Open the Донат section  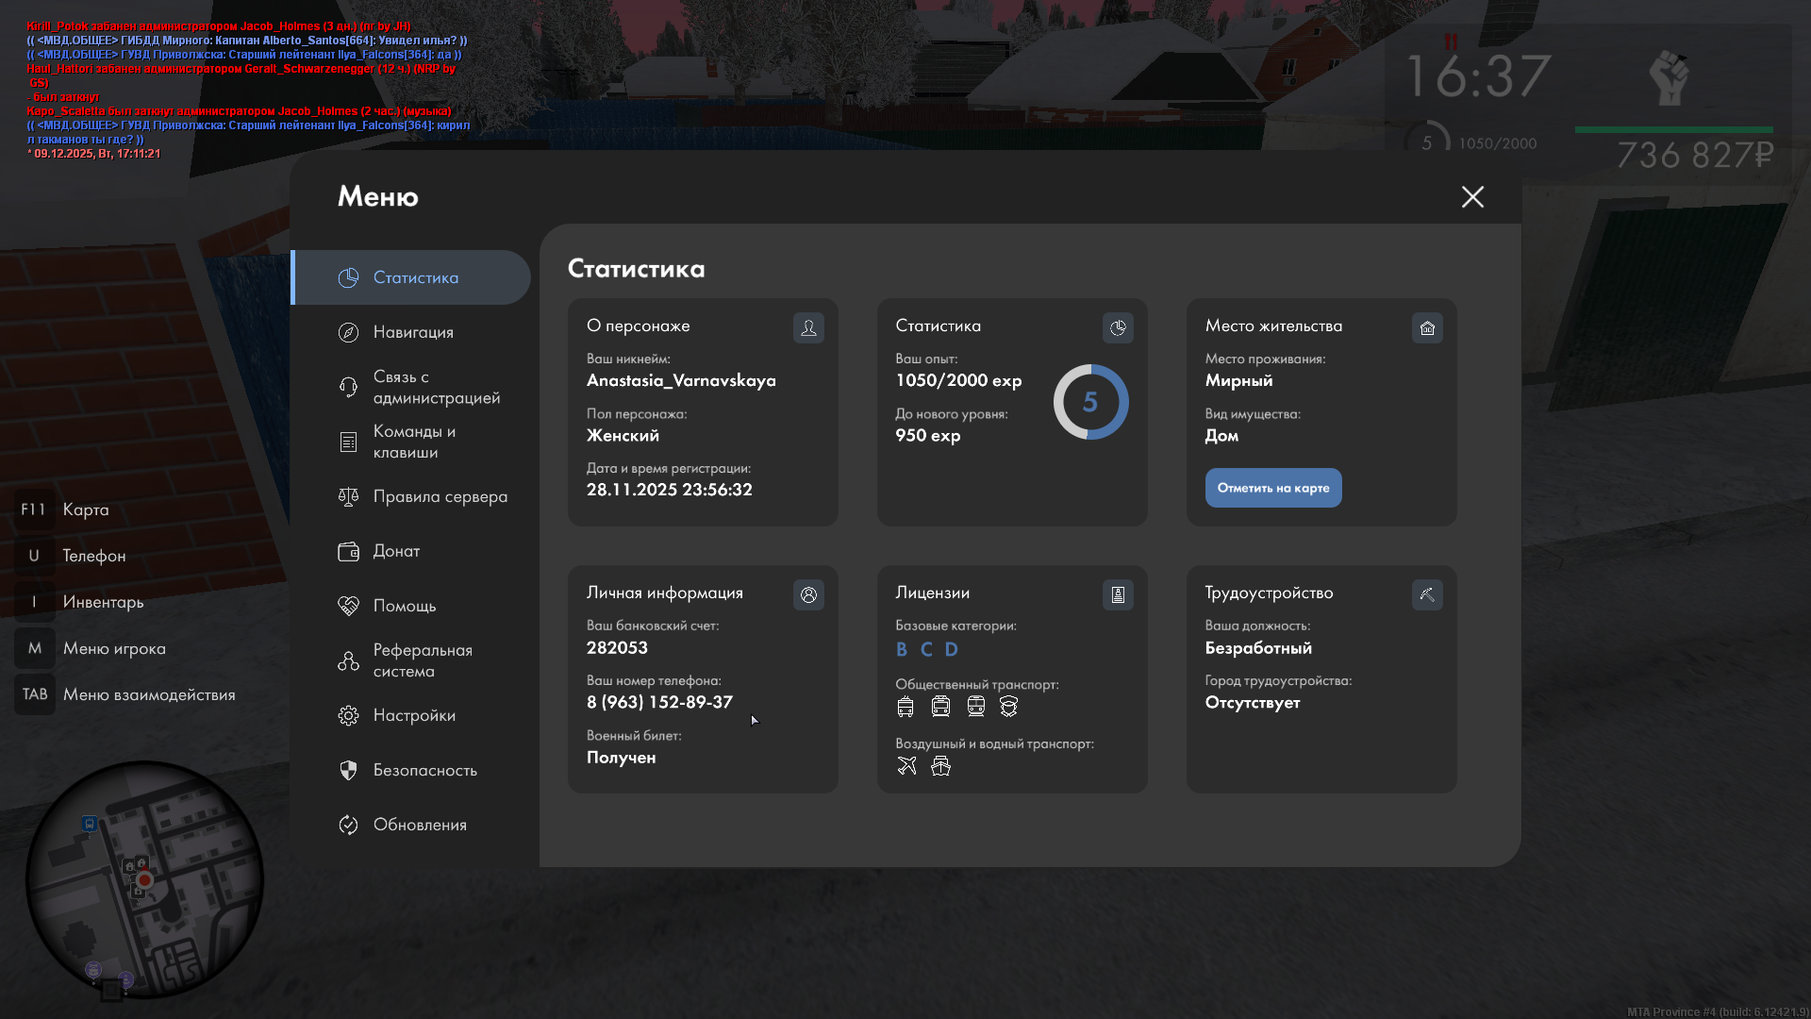(x=396, y=551)
